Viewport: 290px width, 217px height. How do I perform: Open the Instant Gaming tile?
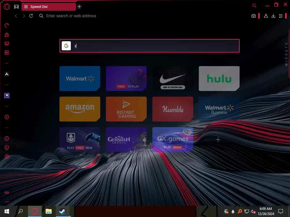[x=126, y=109]
